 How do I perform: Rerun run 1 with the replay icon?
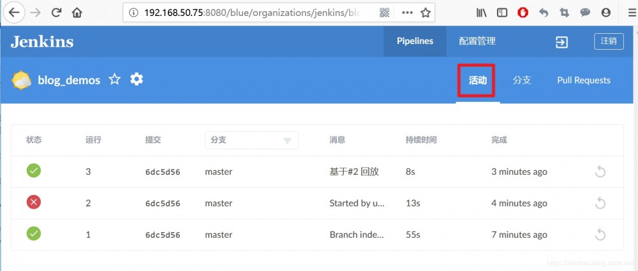[600, 235]
